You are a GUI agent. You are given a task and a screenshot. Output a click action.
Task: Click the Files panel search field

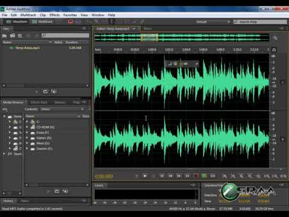click(65, 36)
